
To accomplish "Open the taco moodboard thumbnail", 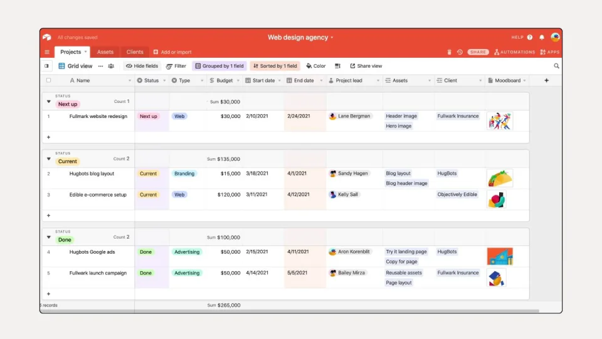I will coord(500,178).
